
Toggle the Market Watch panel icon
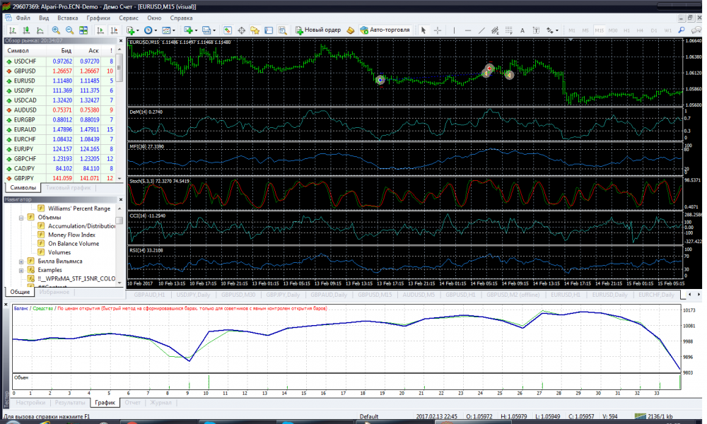[228, 30]
